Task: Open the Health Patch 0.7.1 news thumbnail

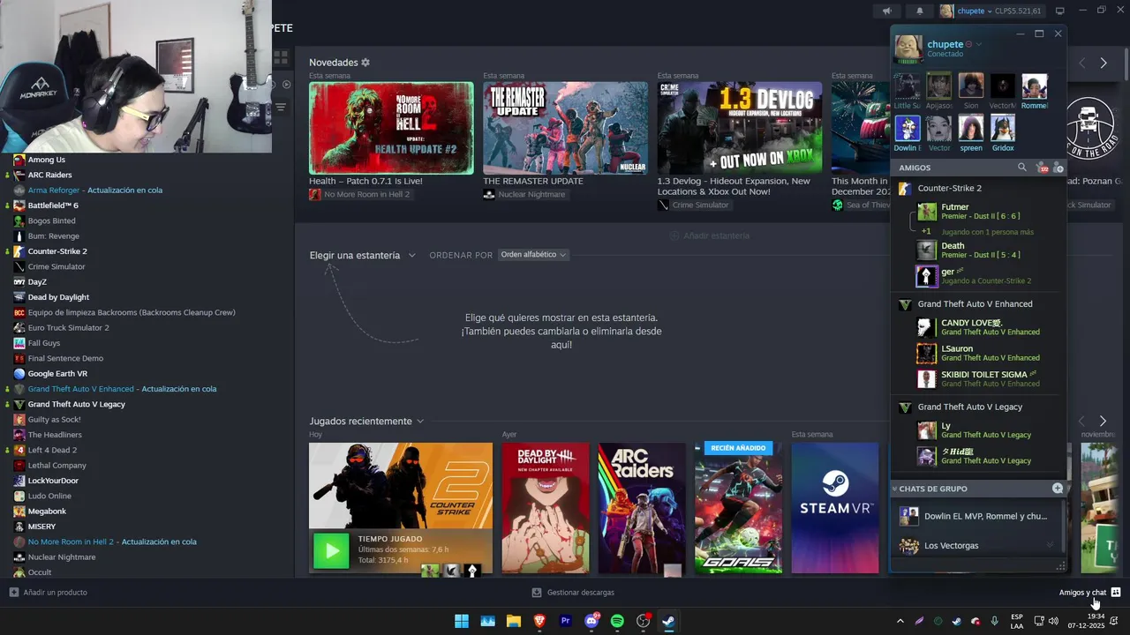Action: 391,128
